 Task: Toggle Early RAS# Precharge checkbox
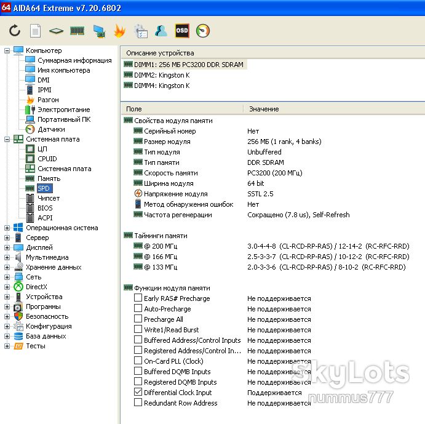click(138, 298)
